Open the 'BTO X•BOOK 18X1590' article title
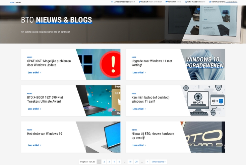 point(45,100)
